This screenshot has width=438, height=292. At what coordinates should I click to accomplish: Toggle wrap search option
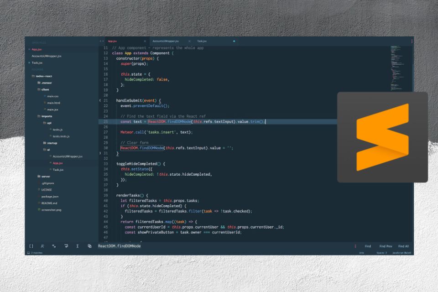66,246
